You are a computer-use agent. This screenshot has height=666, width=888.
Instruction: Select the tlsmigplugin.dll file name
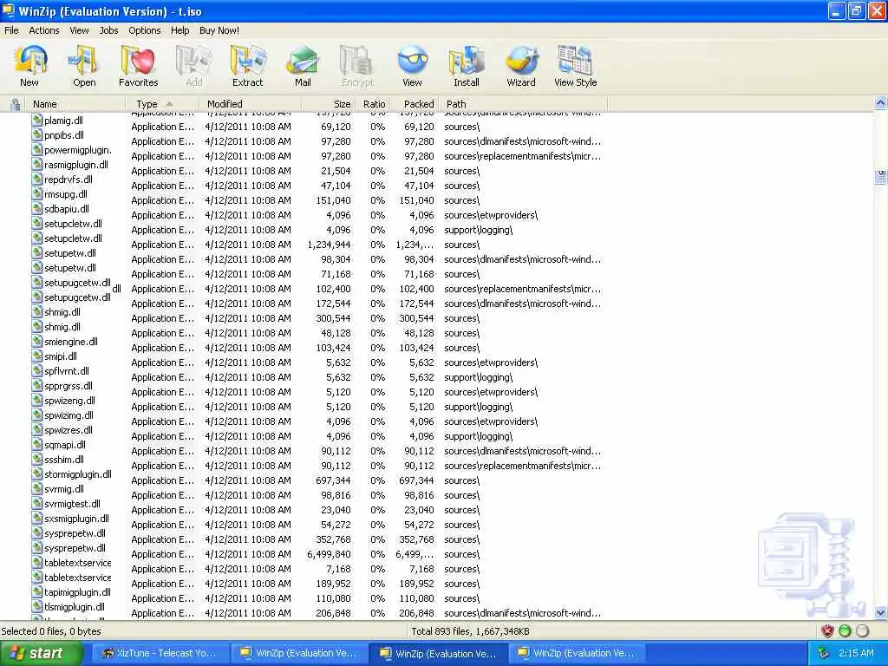tap(75, 606)
